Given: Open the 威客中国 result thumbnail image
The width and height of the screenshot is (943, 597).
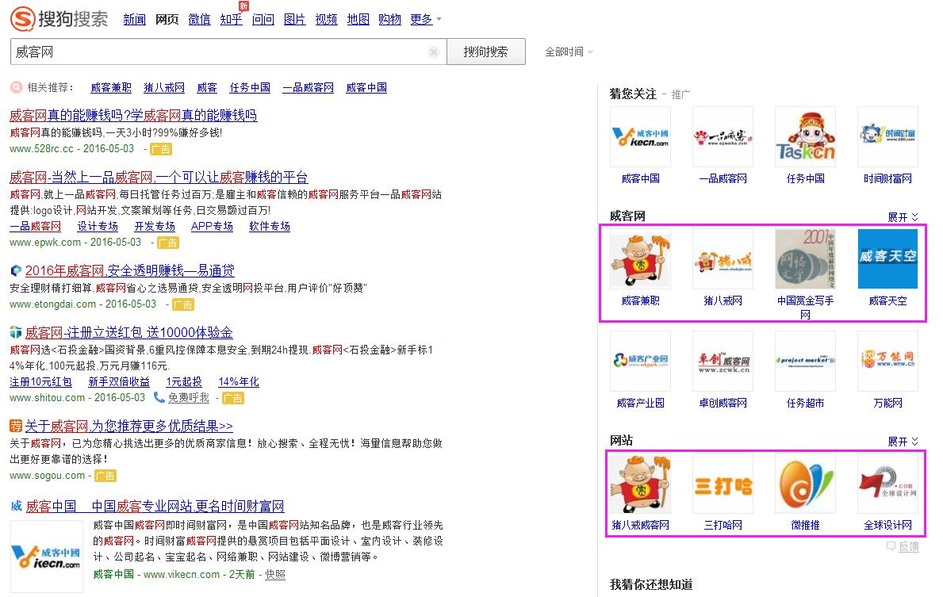Looking at the screenshot, I should tap(47, 557).
